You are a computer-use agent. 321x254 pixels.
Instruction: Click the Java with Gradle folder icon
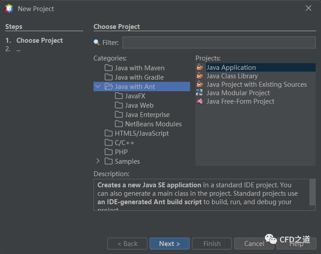[109, 77]
